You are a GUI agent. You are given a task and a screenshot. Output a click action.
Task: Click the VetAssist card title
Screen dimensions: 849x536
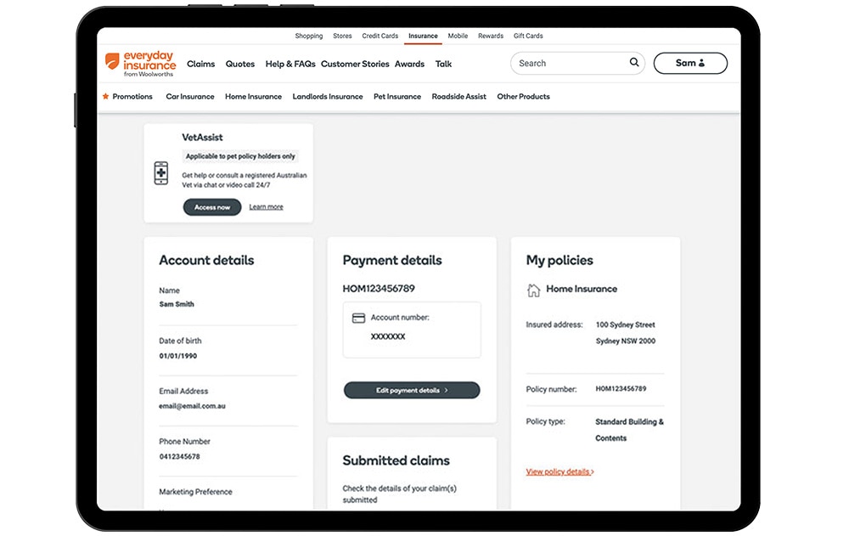pyautogui.click(x=202, y=138)
